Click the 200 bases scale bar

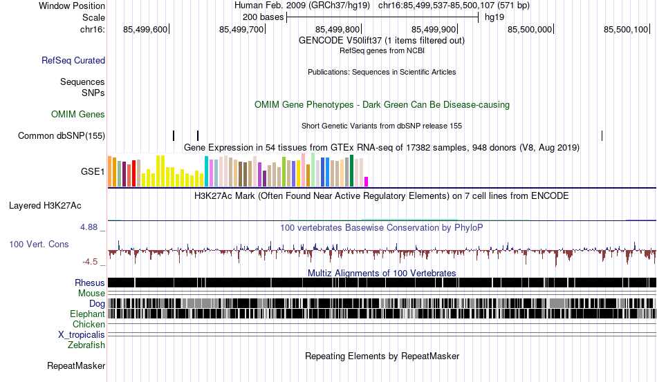click(382, 17)
